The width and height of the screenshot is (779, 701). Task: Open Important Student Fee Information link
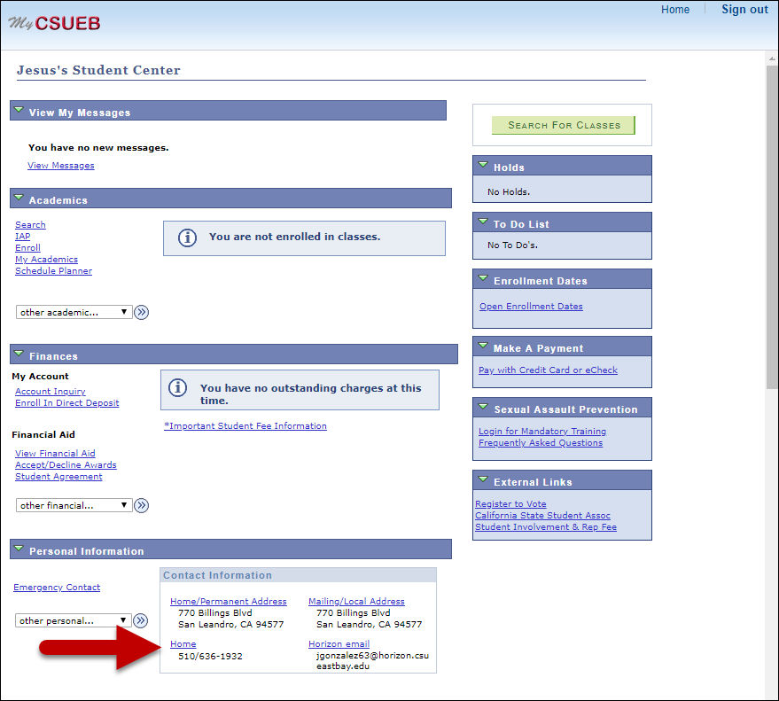[245, 425]
